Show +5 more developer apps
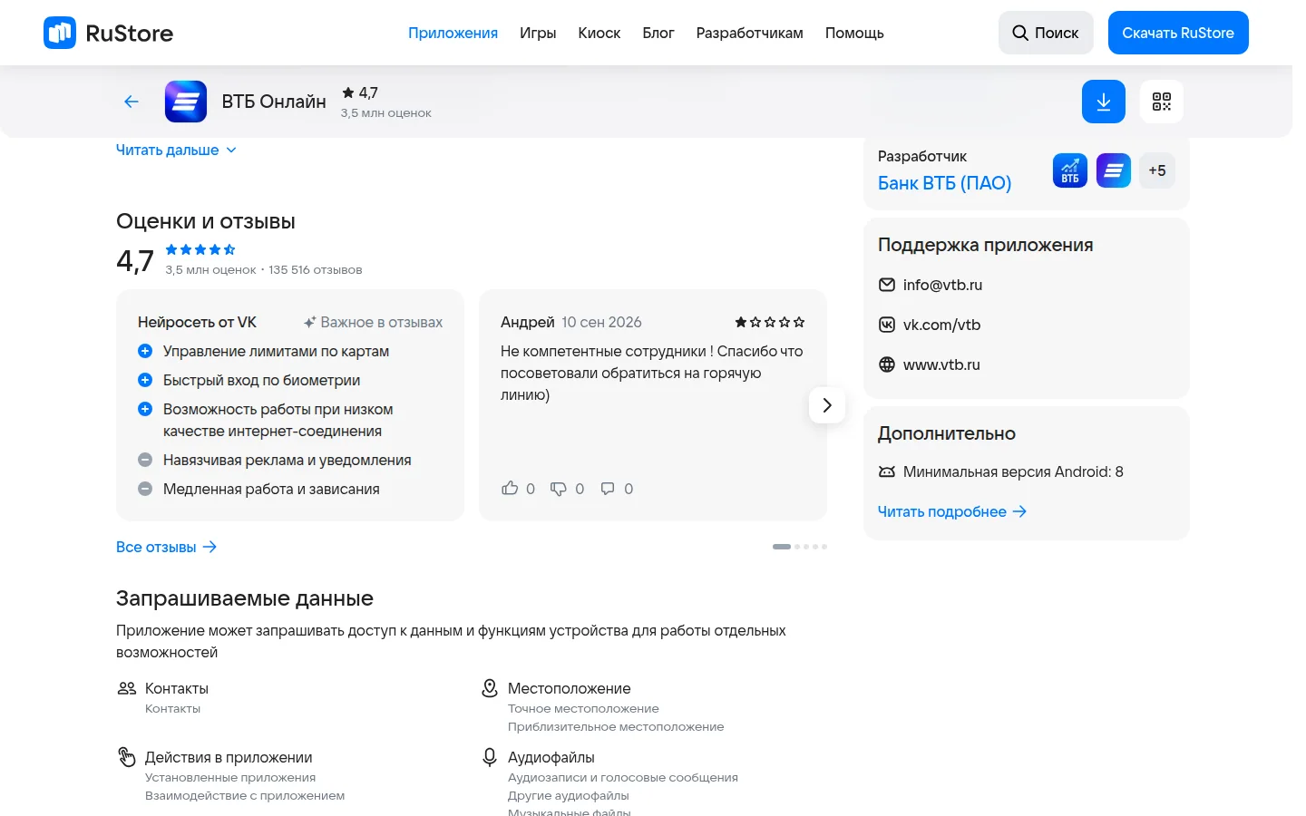Viewport: 1306px width, 816px height. point(1157,170)
